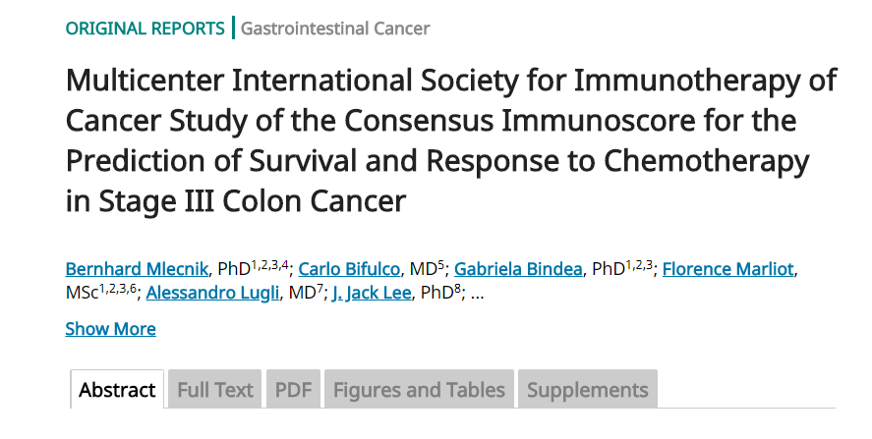This screenshot has height=439, width=872.
Task: Click the Florence Marliot author name
Action: [x=727, y=269]
